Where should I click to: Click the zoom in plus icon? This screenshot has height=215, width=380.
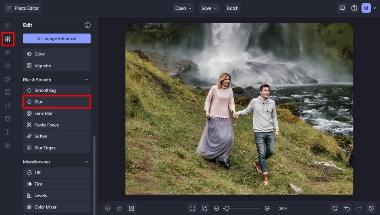point(267,208)
